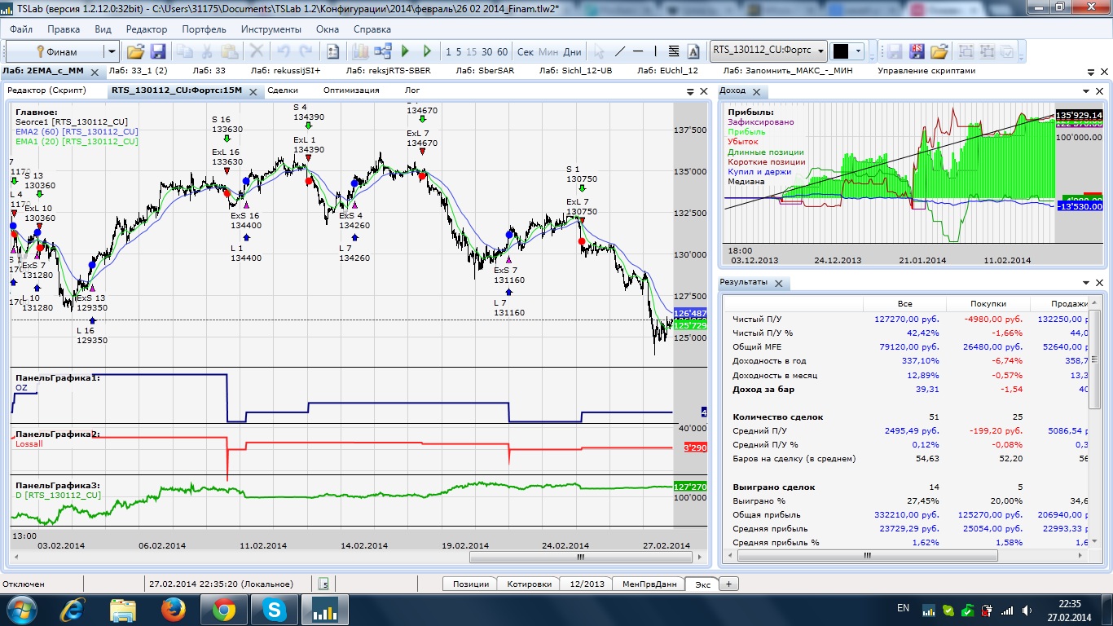This screenshot has height=626, width=1113.
Task: Select the text annotation tool
Action: click(693, 51)
